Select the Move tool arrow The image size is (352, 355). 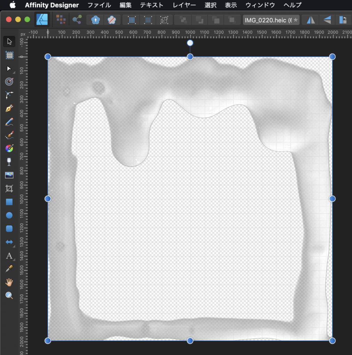point(9,42)
